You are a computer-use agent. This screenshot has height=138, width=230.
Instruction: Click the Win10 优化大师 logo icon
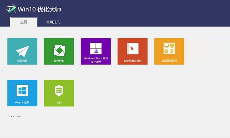(11, 9)
